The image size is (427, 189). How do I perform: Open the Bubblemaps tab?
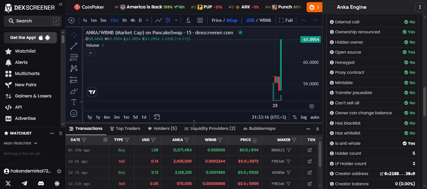(259, 129)
